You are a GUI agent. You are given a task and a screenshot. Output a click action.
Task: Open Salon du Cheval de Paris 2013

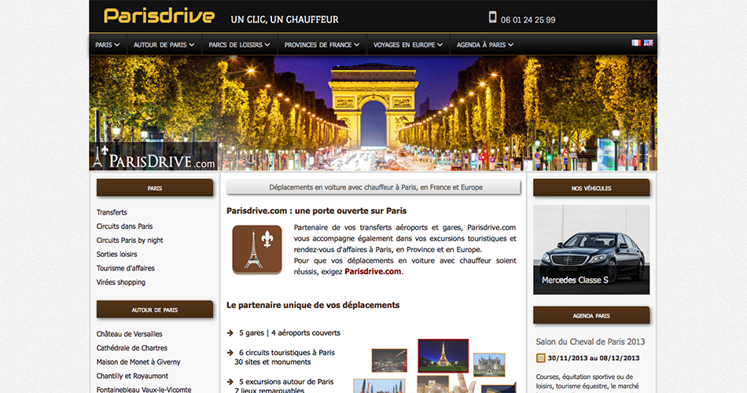tap(591, 342)
